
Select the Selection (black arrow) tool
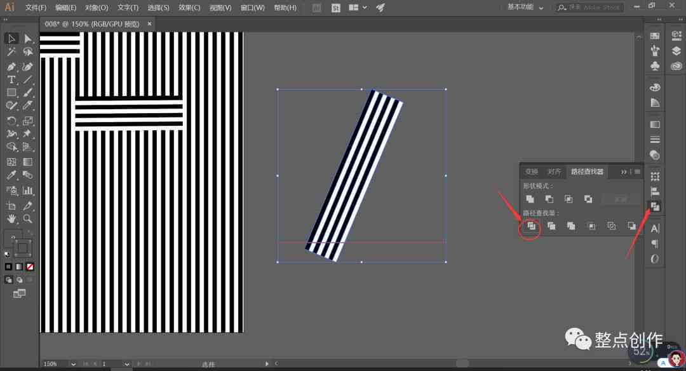(x=12, y=39)
